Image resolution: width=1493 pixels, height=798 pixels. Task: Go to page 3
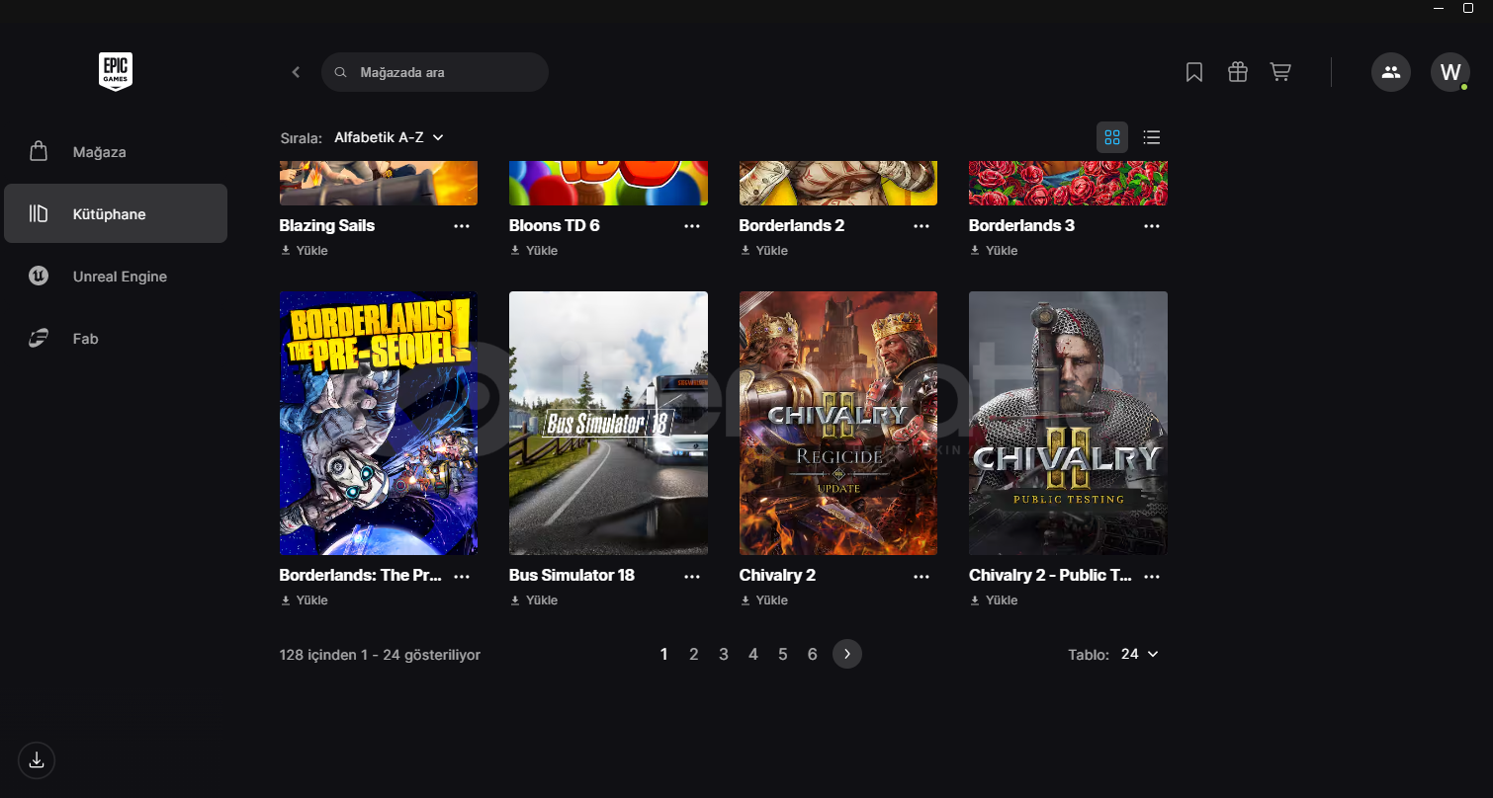click(x=724, y=654)
